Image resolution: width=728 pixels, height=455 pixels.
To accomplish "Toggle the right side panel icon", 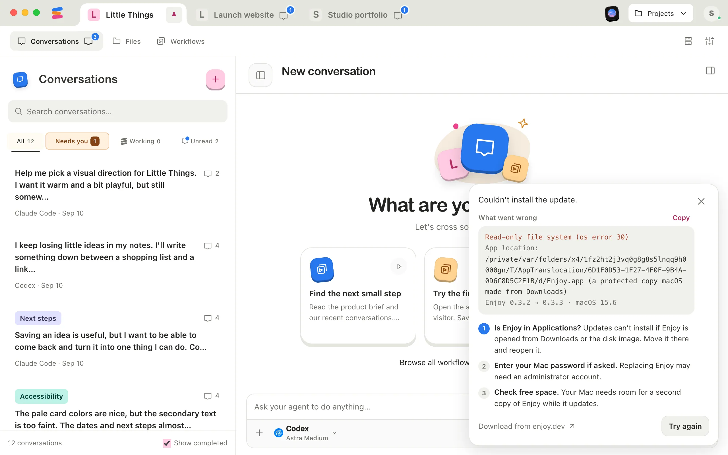I will pyautogui.click(x=710, y=71).
